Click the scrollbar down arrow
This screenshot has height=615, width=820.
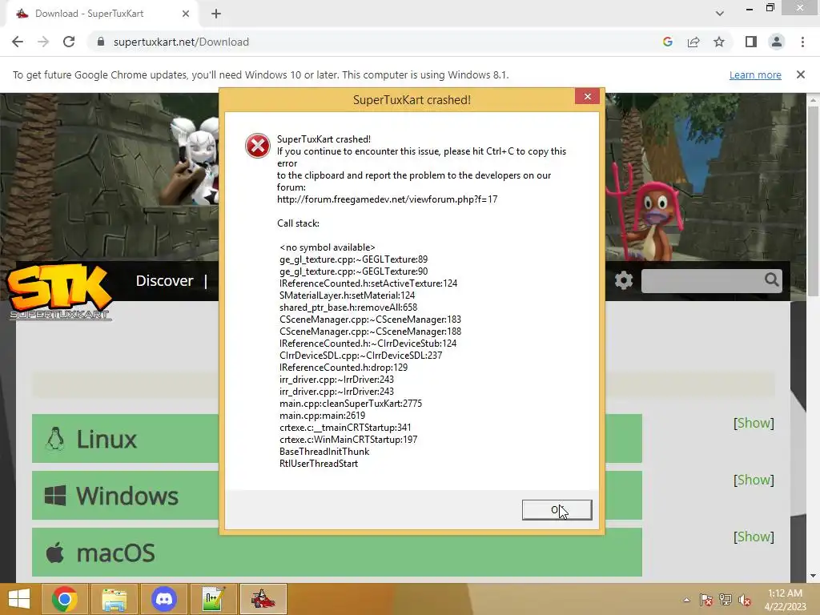813,576
